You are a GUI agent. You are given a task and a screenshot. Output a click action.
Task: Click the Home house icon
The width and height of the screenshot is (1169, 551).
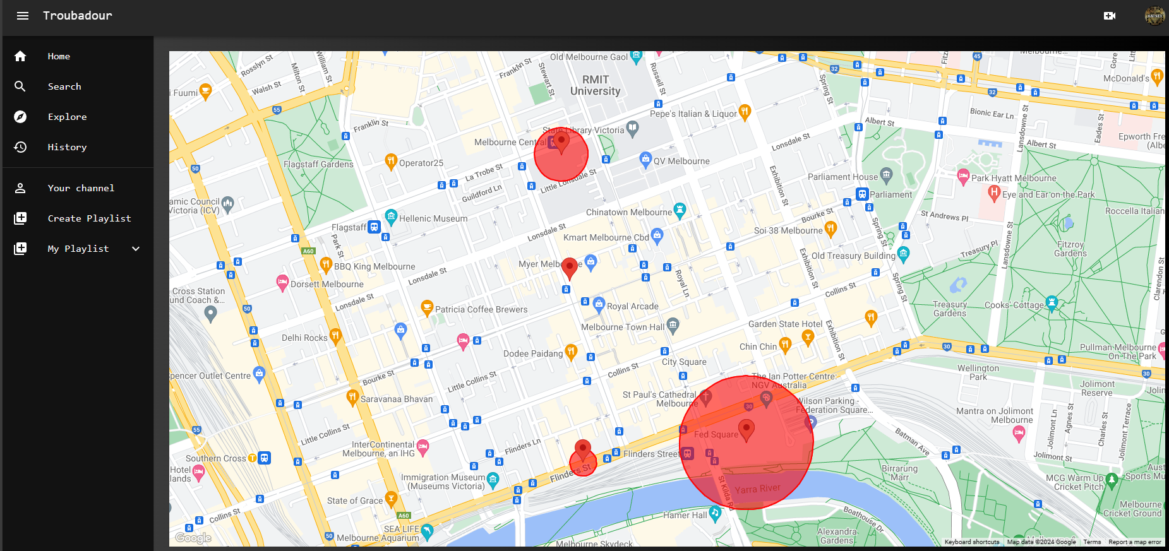point(20,56)
